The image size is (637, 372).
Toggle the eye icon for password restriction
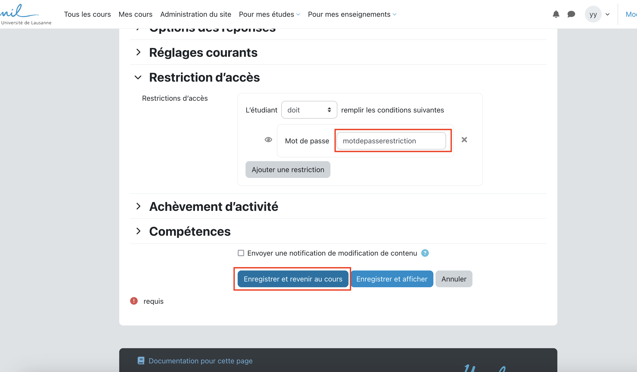pyautogui.click(x=268, y=140)
